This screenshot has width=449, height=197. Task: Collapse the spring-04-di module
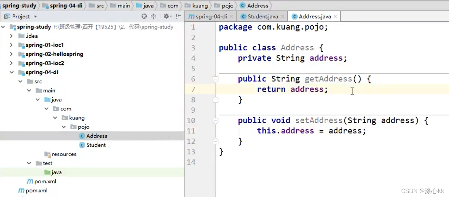(x=12, y=72)
